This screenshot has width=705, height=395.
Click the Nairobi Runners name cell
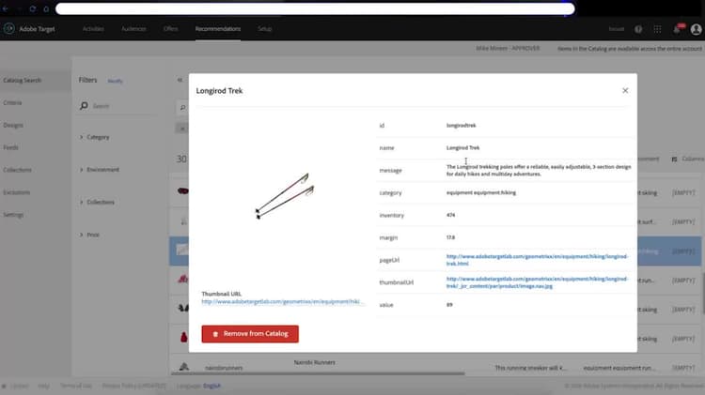[x=314, y=362]
